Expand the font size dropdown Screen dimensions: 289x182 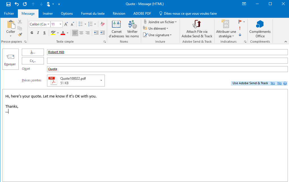point(60,24)
